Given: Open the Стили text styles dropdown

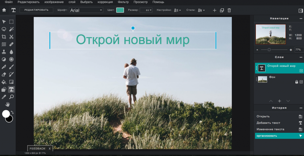Looking at the screenshot, I should pyautogui.click(x=201, y=10).
